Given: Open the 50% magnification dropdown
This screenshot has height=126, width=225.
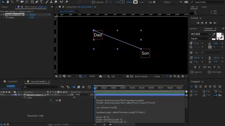Looking at the screenshot, I should [72, 76].
